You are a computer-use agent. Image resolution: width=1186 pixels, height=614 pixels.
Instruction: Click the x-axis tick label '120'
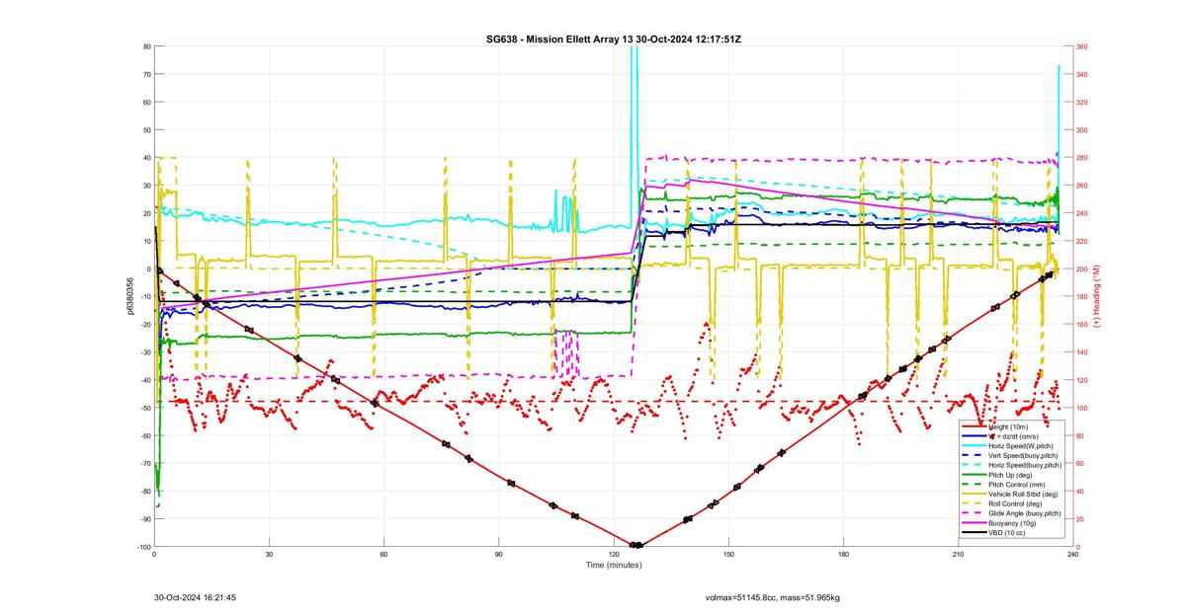coord(613,554)
